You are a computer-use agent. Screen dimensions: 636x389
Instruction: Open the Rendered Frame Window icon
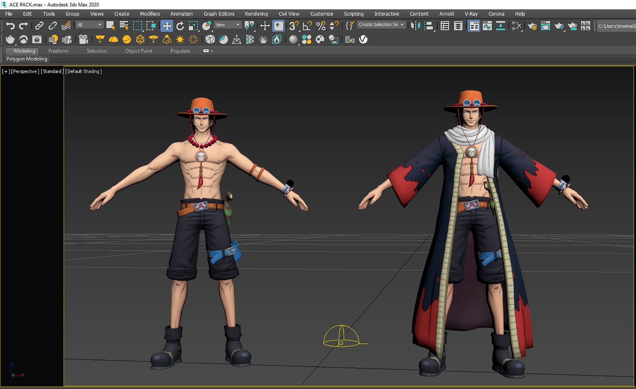point(545,26)
